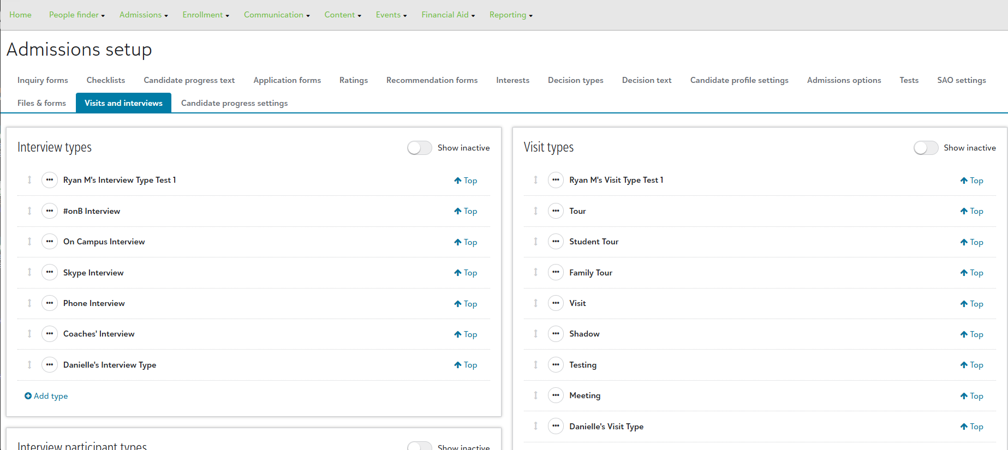Screen dimensions: 1008x450
Task: Open the SAO settings tab
Action: pyautogui.click(x=962, y=80)
